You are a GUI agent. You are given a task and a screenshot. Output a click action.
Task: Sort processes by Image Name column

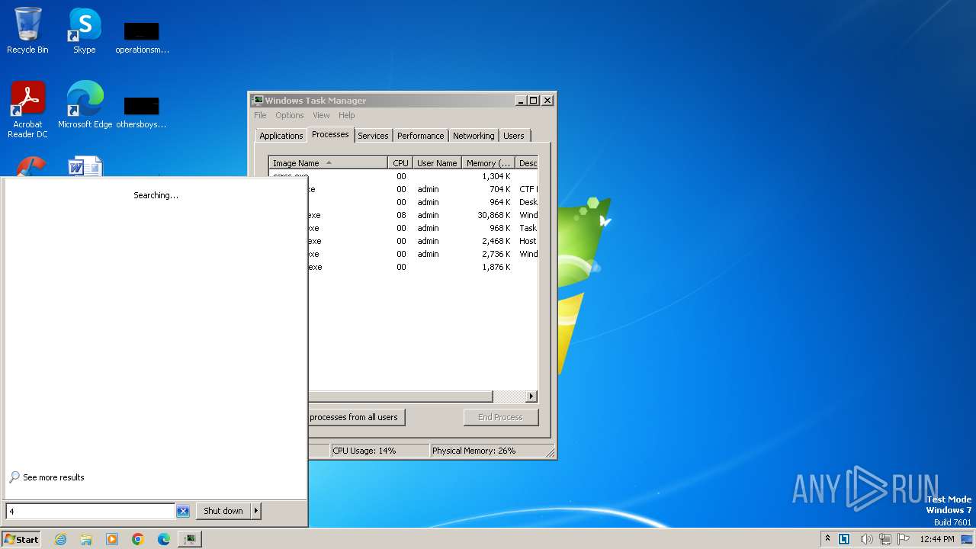328,163
